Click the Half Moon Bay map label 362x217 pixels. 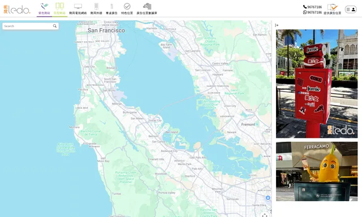coord(104,160)
